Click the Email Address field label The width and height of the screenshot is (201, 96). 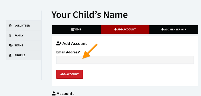click(68, 52)
